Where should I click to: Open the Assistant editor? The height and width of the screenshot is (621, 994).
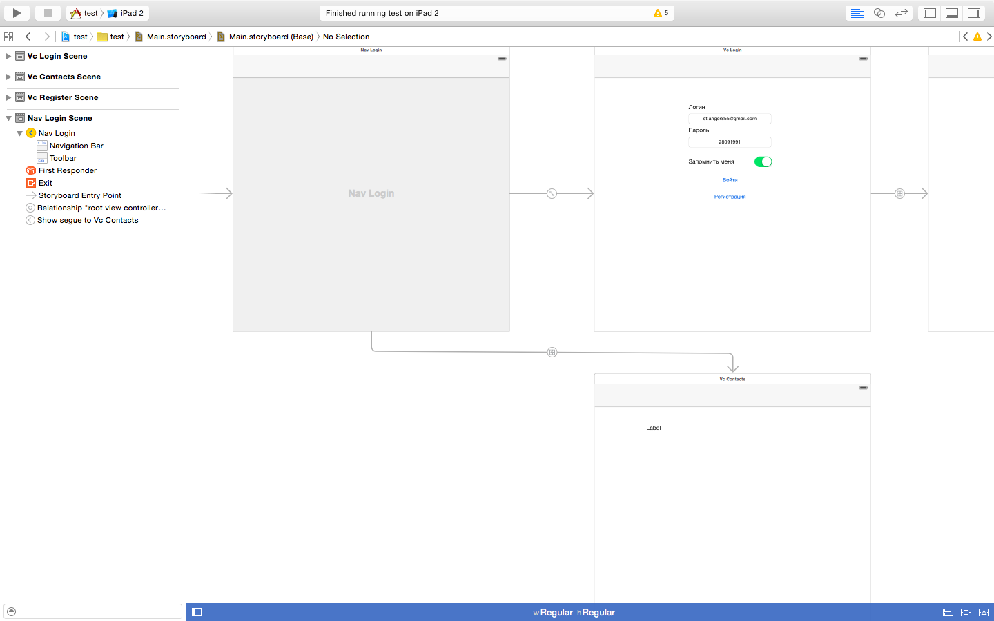pos(879,13)
